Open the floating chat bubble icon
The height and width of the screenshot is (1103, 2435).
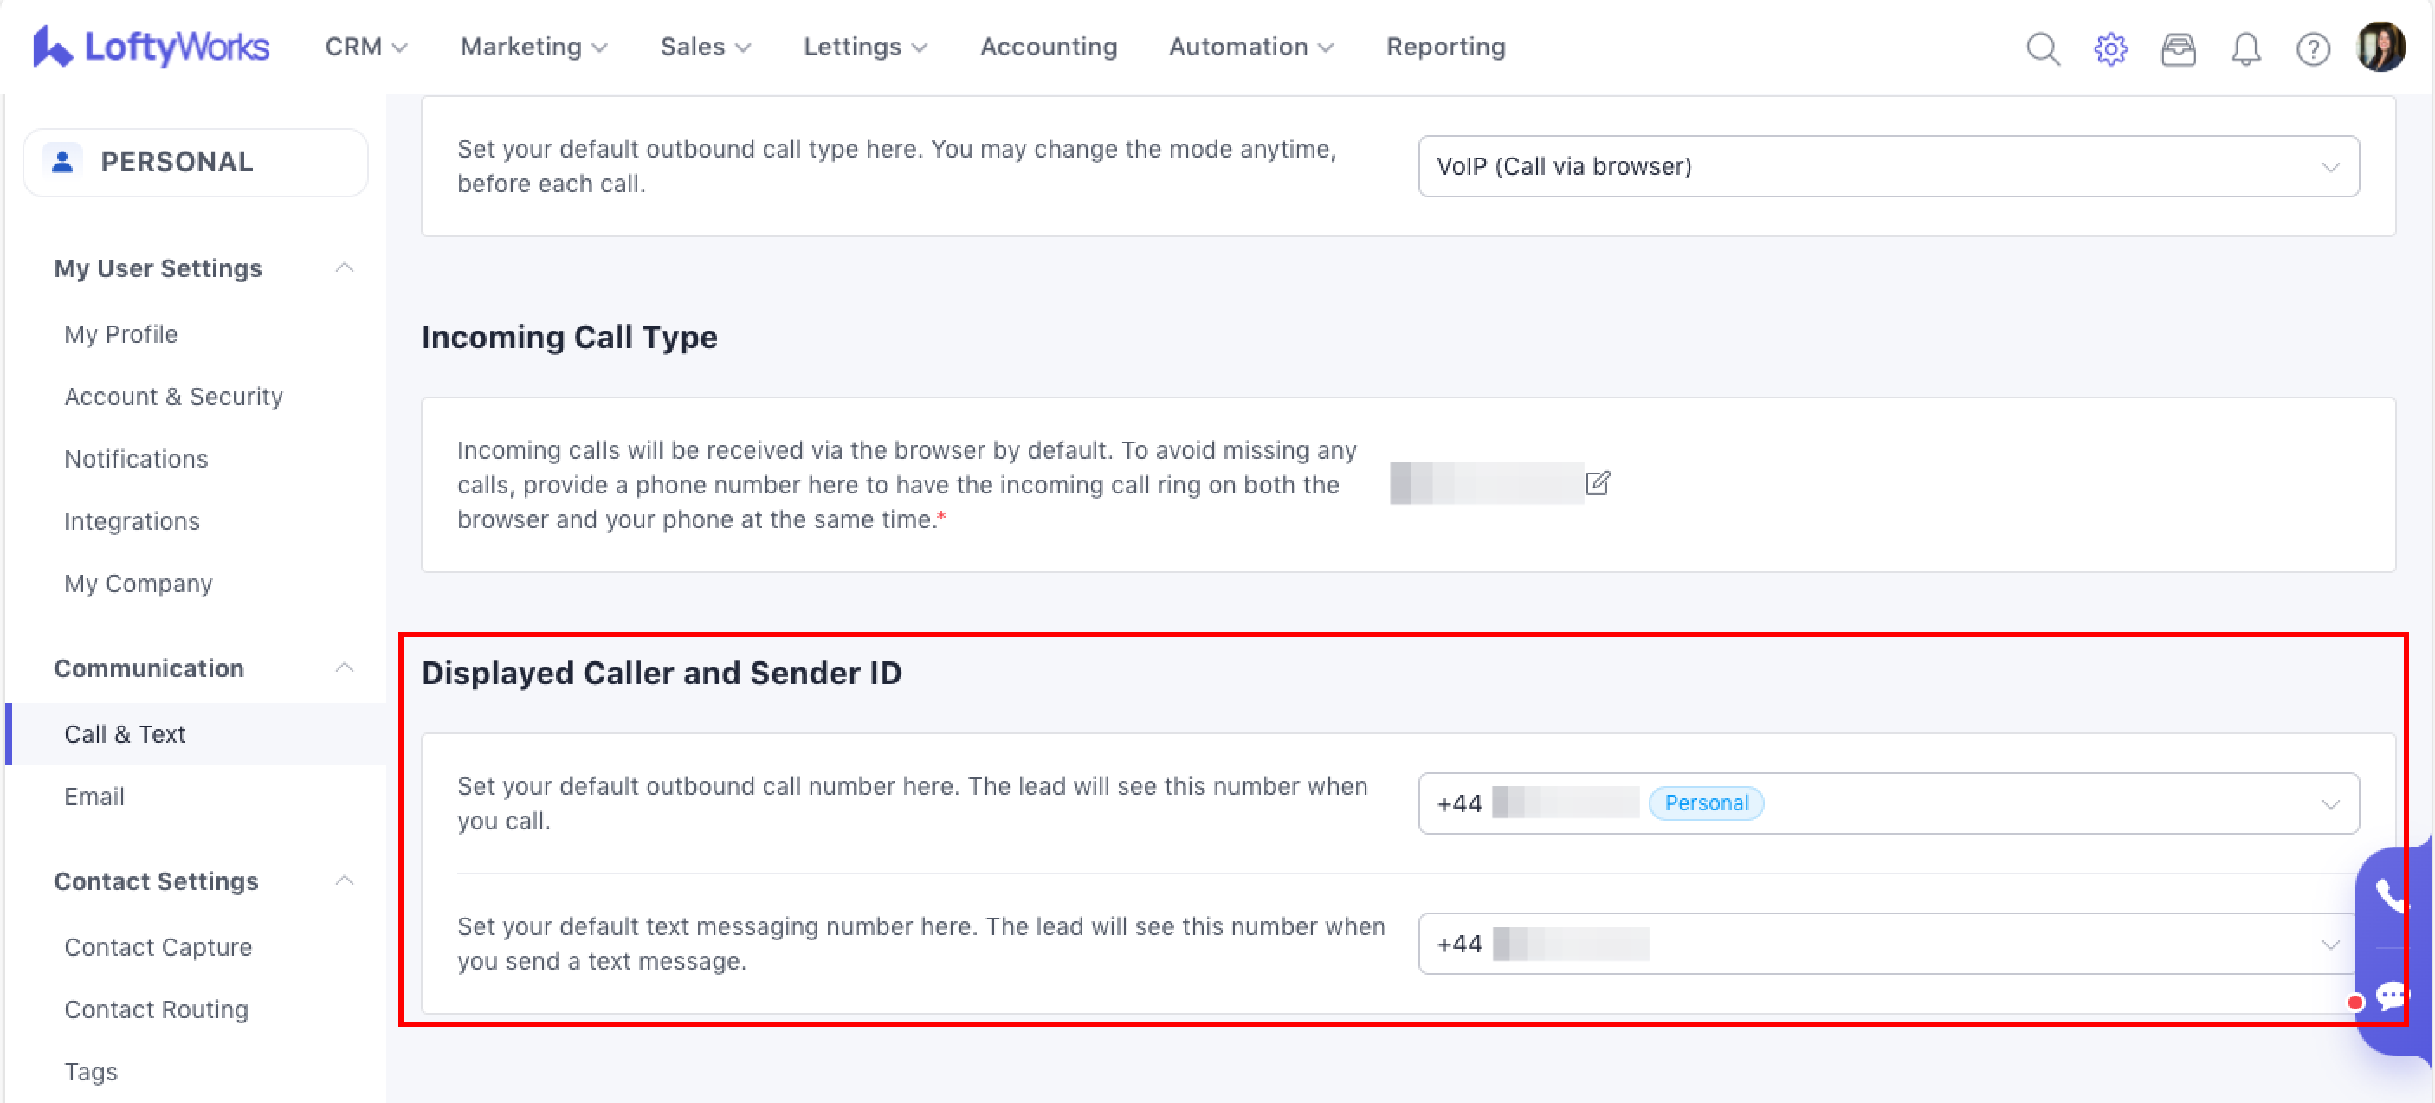pyautogui.click(x=2392, y=996)
